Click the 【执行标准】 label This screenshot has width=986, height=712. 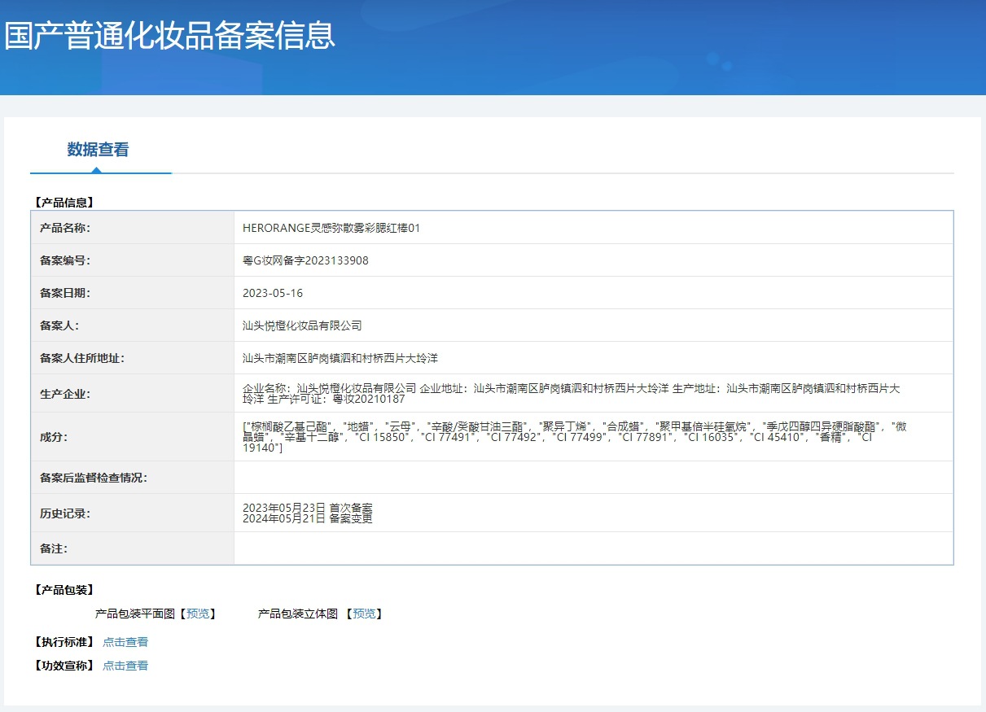(64, 642)
